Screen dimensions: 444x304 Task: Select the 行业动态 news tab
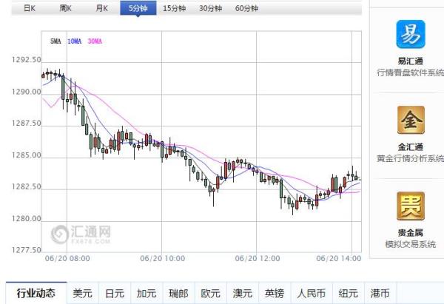(36, 293)
